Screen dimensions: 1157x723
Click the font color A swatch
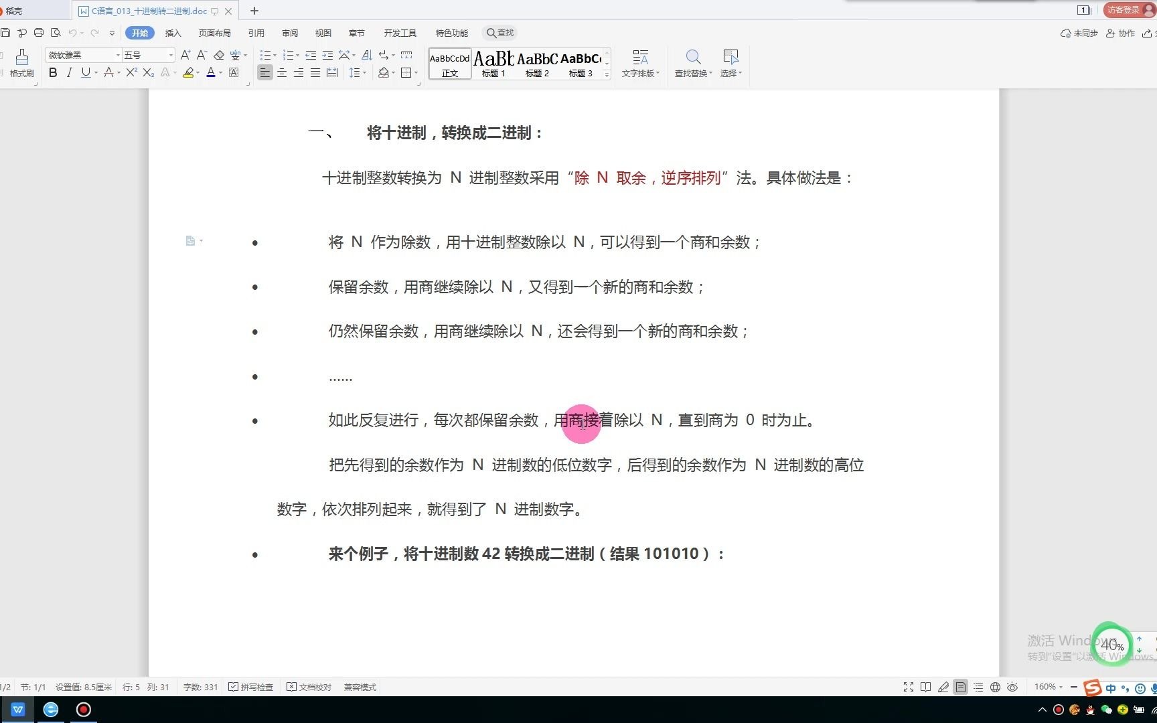pos(211,72)
